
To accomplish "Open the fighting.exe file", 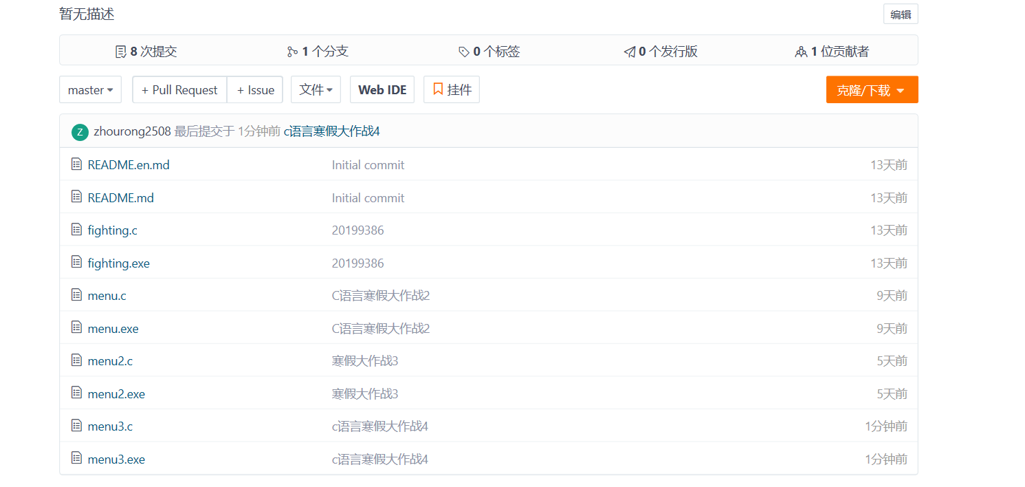I will click(x=119, y=263).
